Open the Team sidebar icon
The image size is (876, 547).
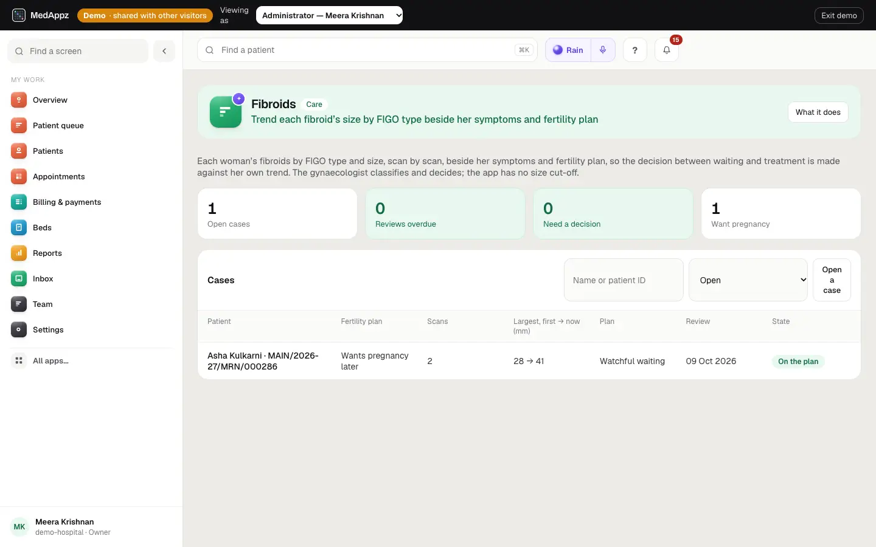pyautogui.click(x=19, y=304)
